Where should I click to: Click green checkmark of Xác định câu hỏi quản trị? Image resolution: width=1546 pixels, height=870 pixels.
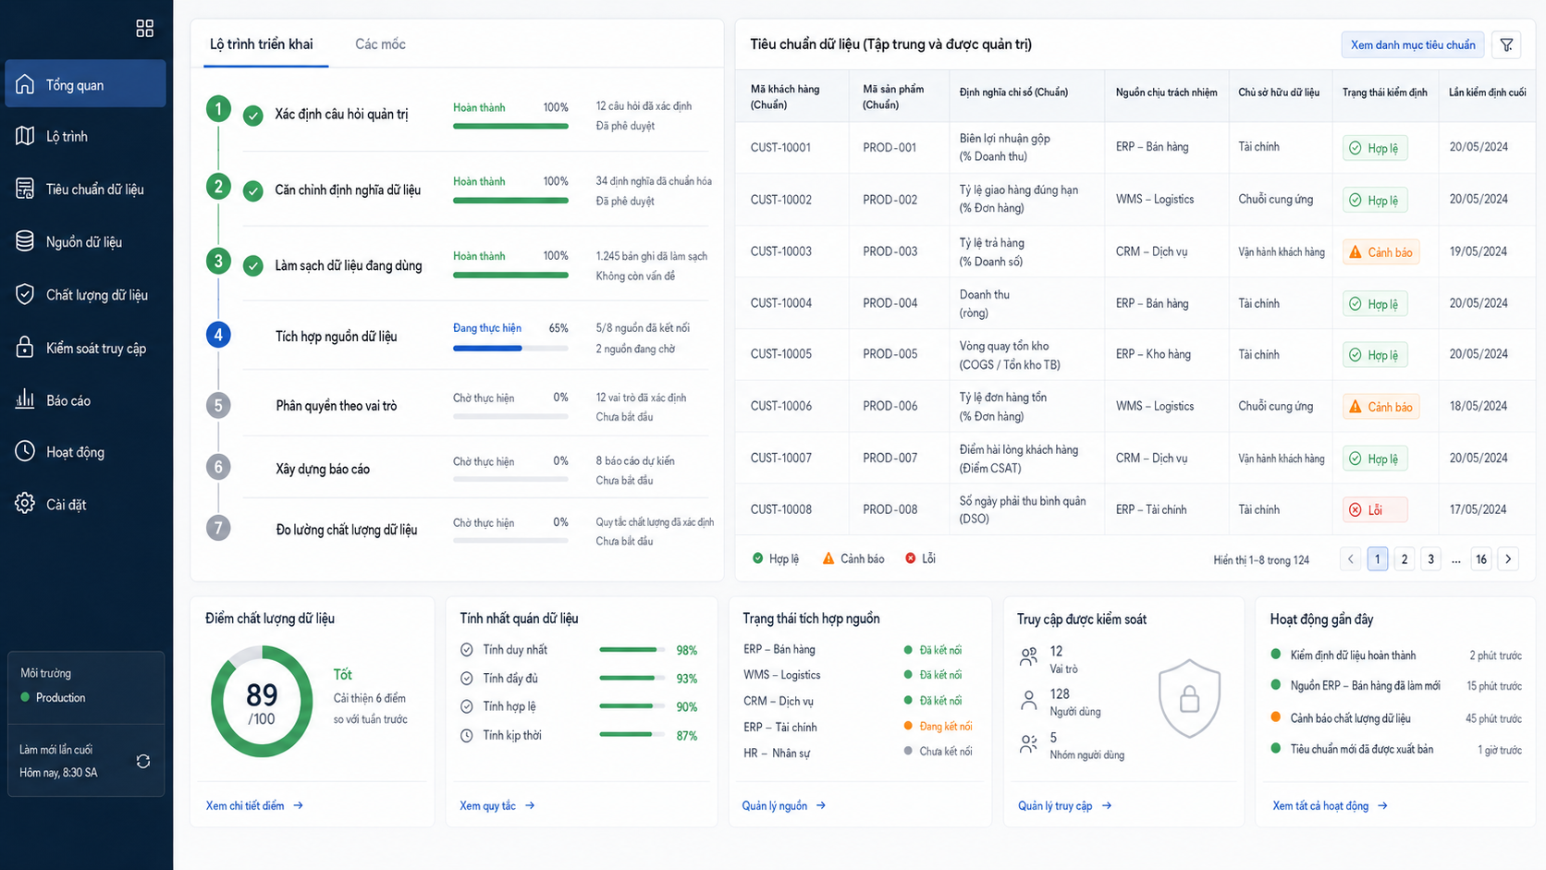click(x=252, y=116)
